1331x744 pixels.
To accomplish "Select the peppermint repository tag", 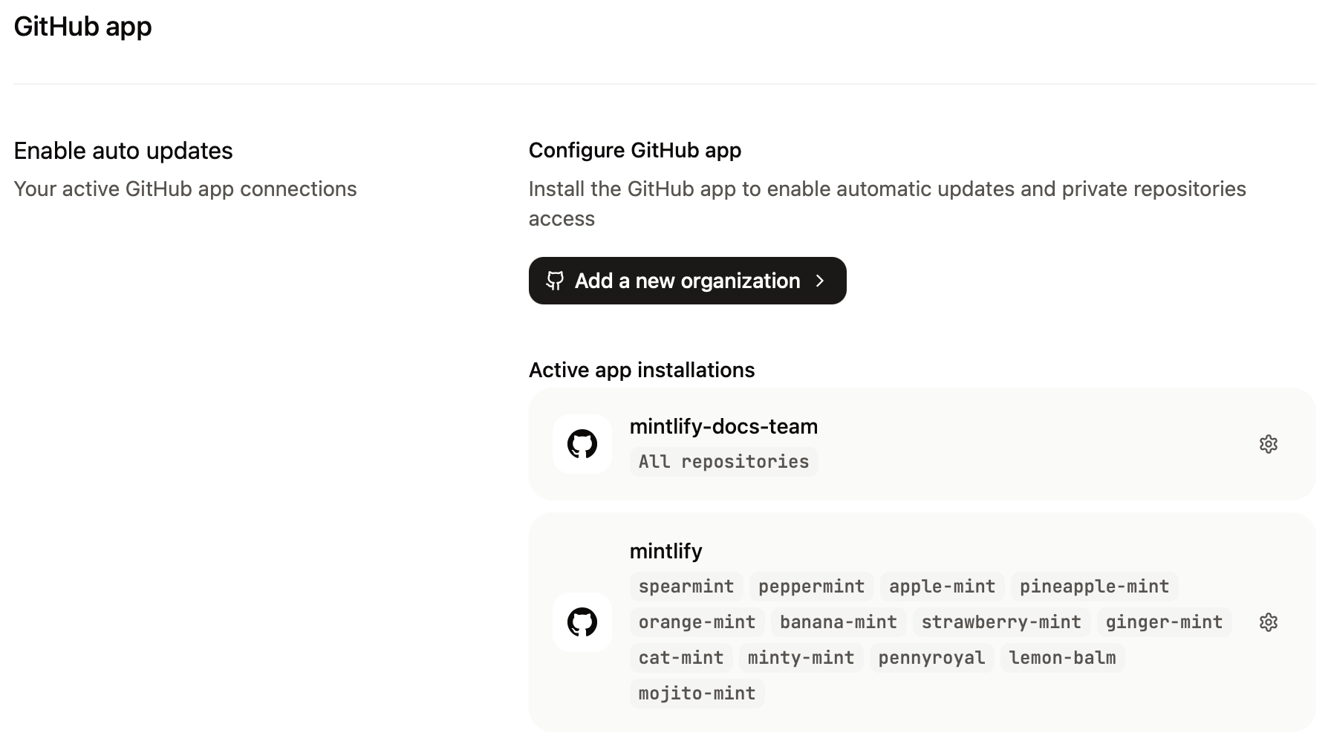I will tap(811, 586).
